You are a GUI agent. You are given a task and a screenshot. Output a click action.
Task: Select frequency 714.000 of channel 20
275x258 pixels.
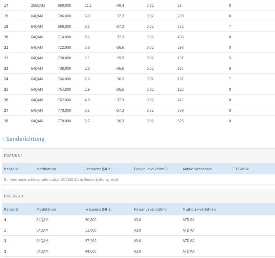(x=64, y=37)
